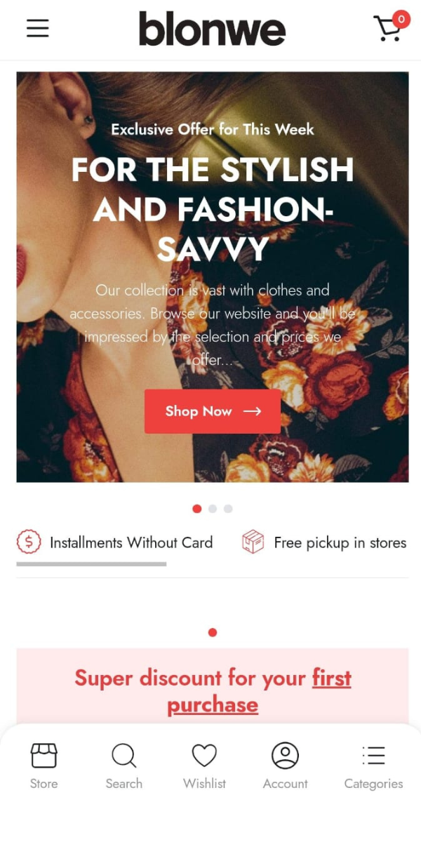The height and width of the screenshot is (842, 421).
Task: Select the first red carousel dot
Action: (x=196, y=509)
